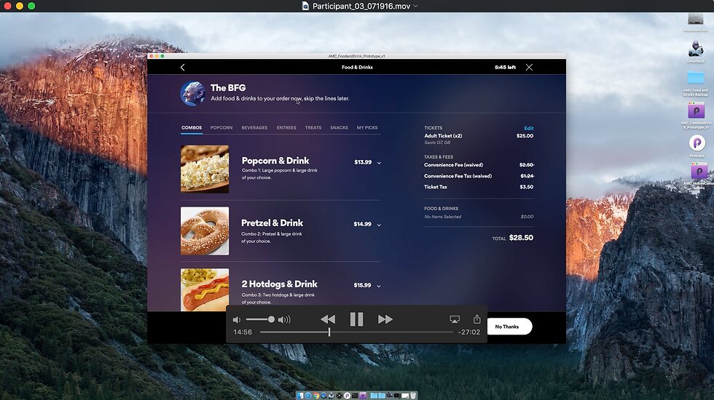Click the Pretzel & Drink title
Screen dimensions: 714x400
tap(272, 223)
